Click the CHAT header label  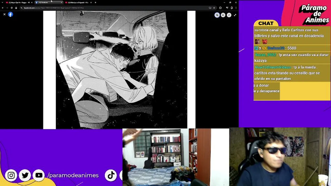266,24
